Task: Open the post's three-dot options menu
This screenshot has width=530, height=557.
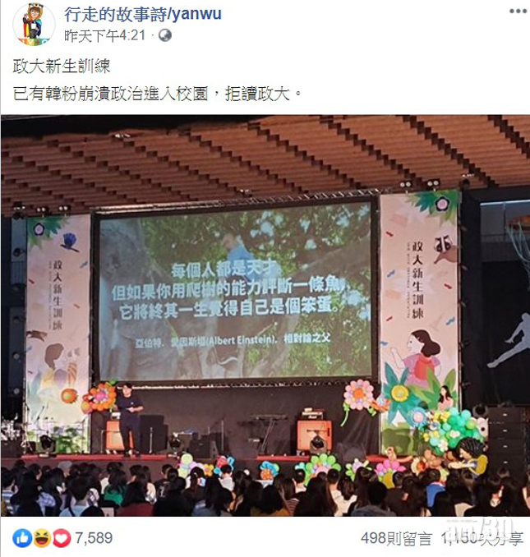Action: click(x=518, y=11)
